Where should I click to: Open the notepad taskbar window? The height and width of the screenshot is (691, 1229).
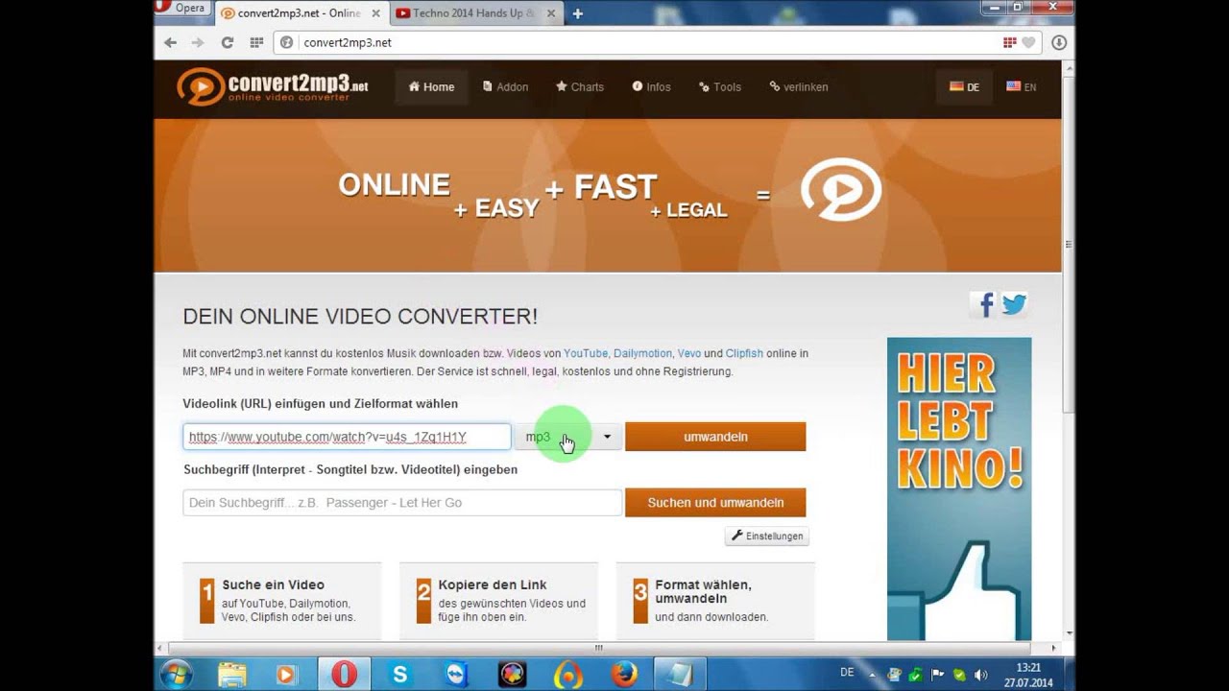(x=679, y=675)
